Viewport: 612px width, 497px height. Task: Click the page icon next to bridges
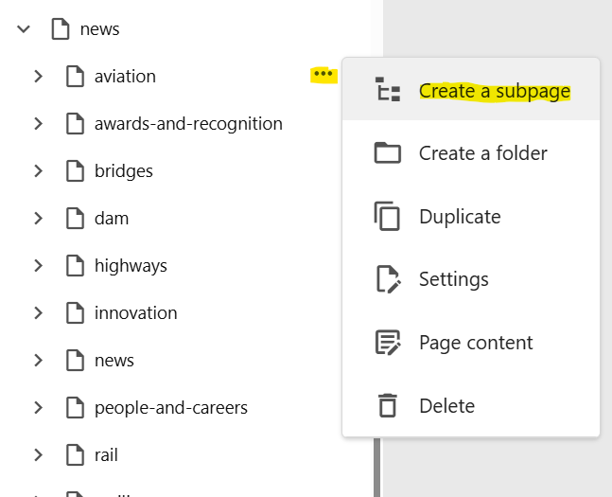click(75, 171)
